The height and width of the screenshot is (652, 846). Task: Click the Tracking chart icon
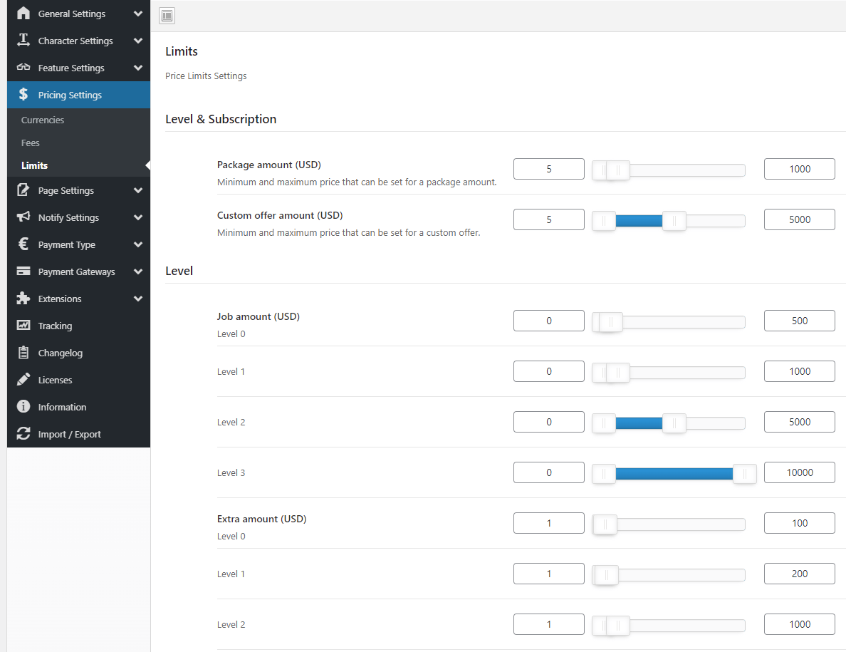(x=23, y=325)
